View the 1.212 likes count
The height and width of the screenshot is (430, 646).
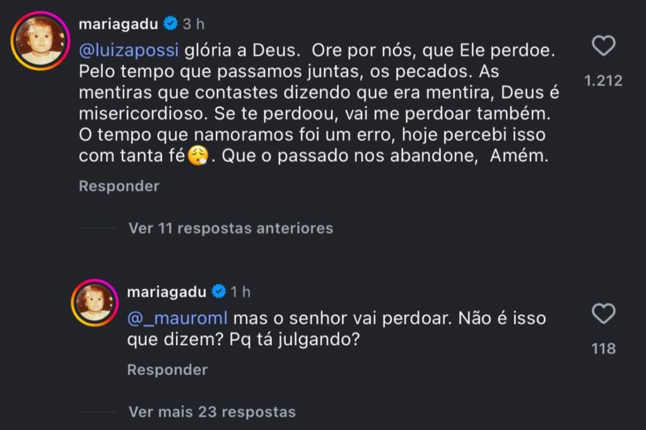click(x=603, y=81)
